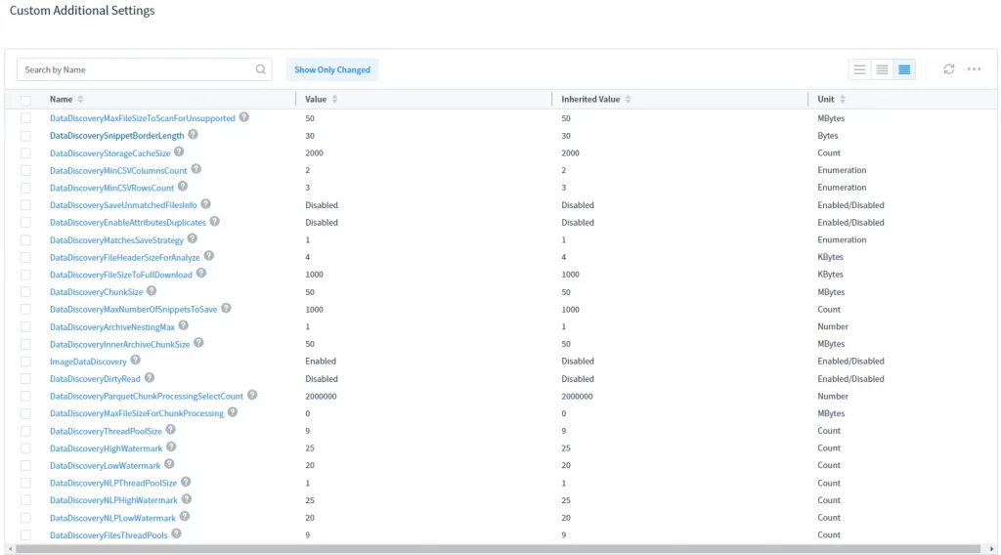
Task: Refresh the settings table
Action: [949, 69]
